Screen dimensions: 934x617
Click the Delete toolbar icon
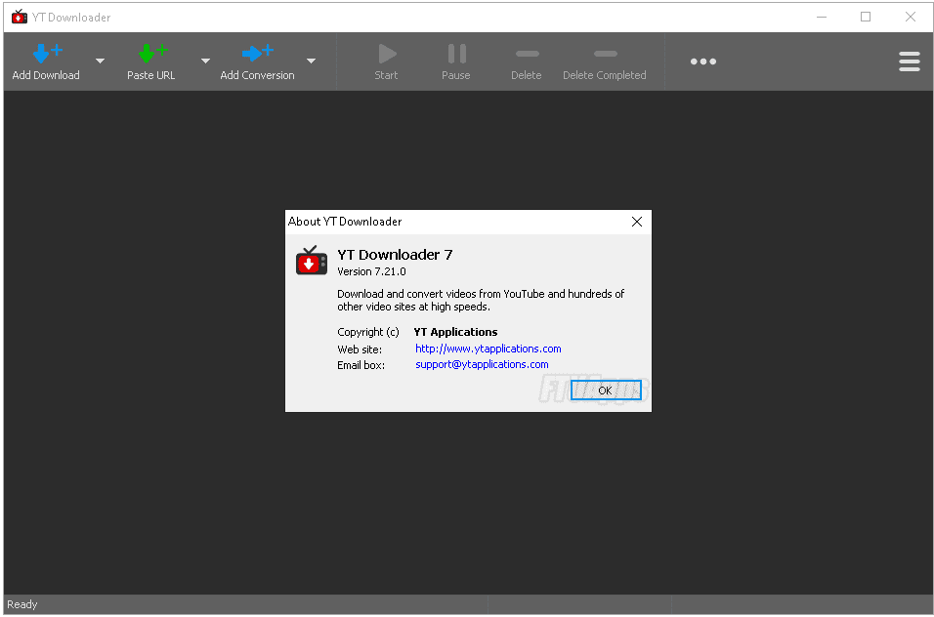click(x=528, y=54)
